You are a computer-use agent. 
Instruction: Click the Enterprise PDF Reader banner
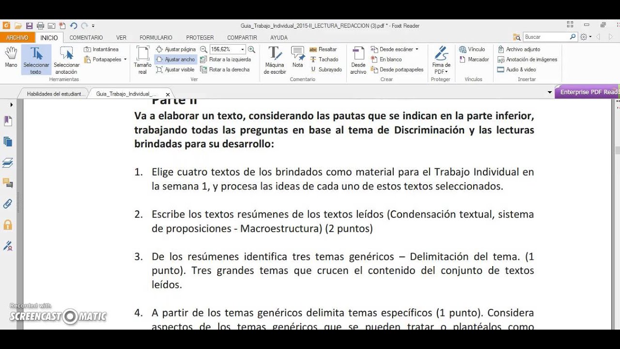587,92
